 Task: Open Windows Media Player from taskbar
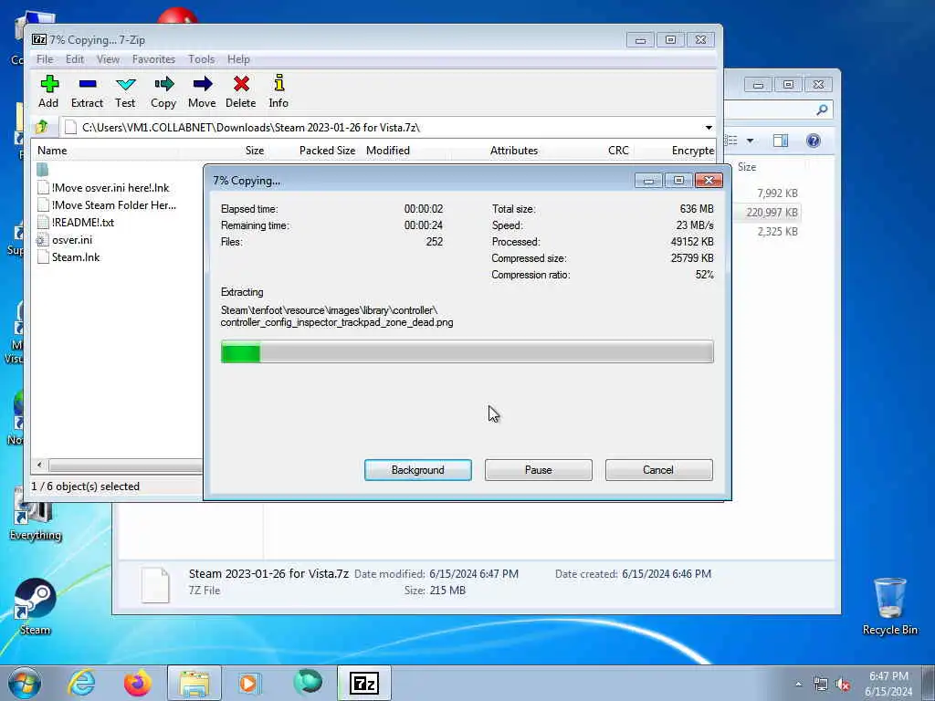250,683
